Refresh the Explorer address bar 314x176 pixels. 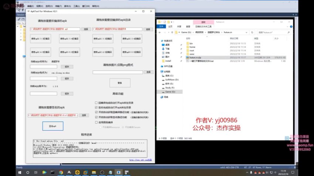click(x=251, y=32)
